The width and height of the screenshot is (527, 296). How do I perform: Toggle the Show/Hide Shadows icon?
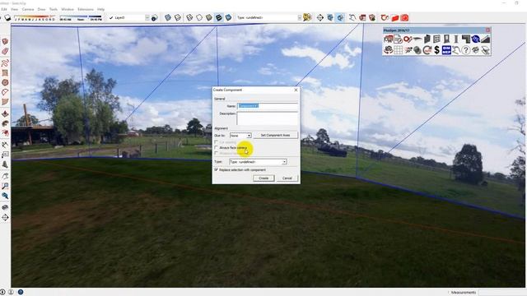tap(7, 17)
